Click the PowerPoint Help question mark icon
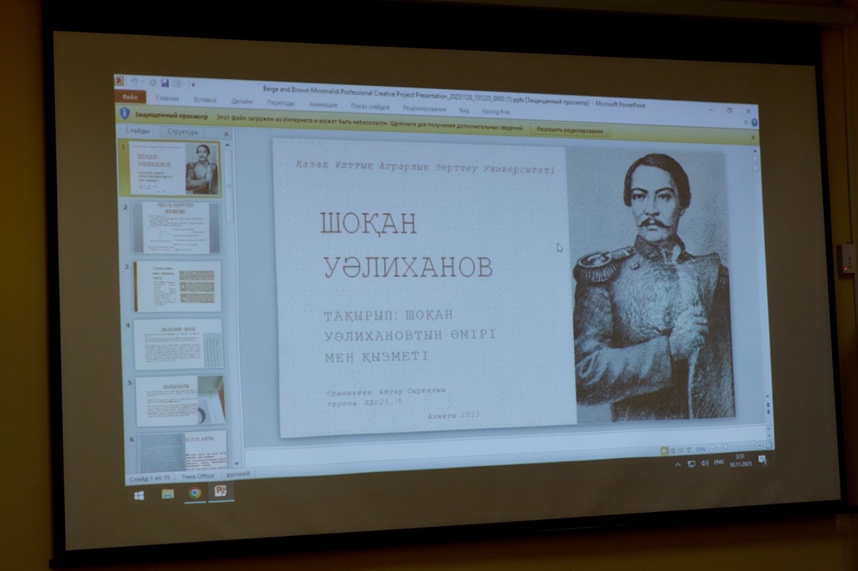This screenshot has height=571, width=858. coord(755,123)
